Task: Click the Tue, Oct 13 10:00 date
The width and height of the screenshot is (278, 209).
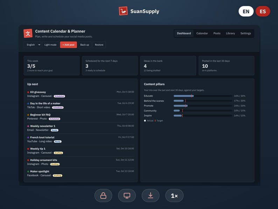Action: tap(125, 171)
